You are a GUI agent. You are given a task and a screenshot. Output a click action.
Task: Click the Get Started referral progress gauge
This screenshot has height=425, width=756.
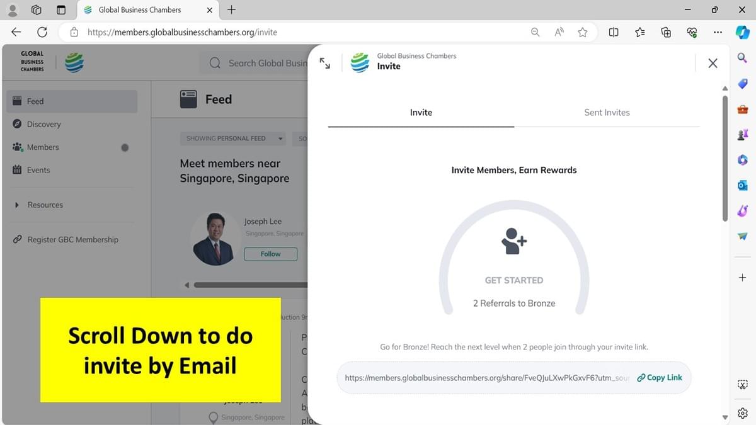click(514, 258)
